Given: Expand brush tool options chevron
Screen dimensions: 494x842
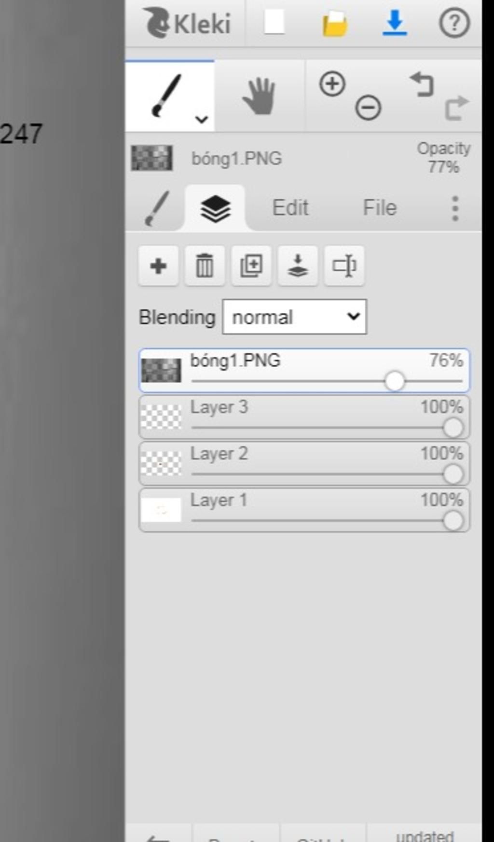Looking at the screenshot, I should (x=201, y=119).
